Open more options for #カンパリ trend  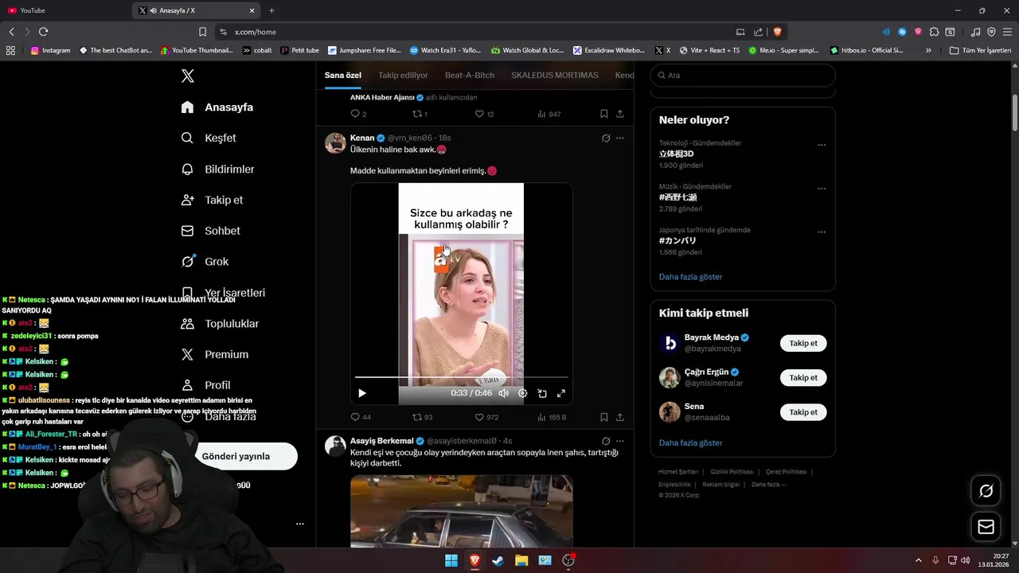click(822, 232)
